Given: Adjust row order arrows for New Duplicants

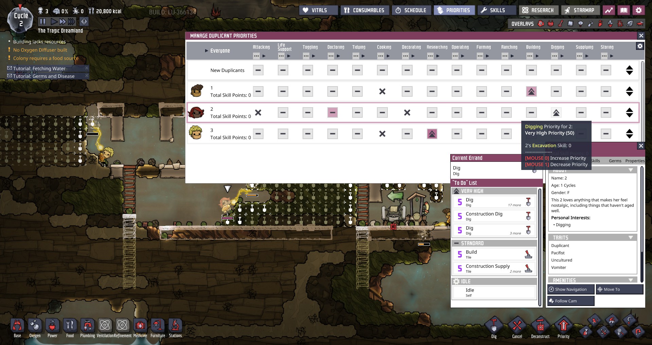Looking at the screenshot, I should [629, 70].
